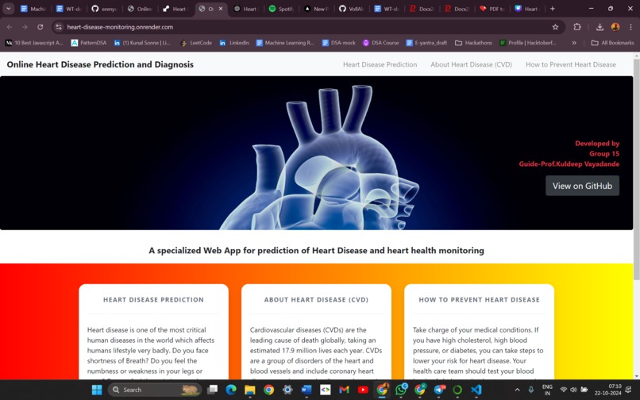Screen dimensions: 640x400
Task: Open the Chrome profile avatar
Action: point(615,27)
